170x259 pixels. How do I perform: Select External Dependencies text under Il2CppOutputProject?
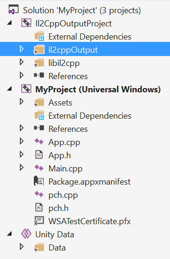coord(90,37)
